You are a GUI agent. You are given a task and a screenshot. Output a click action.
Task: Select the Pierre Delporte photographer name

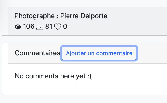pos(84,16)
